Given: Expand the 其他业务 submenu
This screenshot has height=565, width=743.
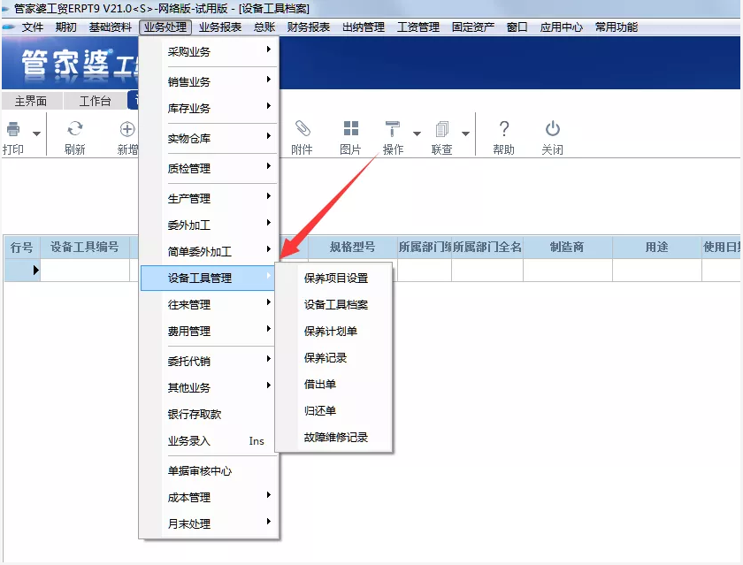Looking at the screenshot, I should [209, 387].
